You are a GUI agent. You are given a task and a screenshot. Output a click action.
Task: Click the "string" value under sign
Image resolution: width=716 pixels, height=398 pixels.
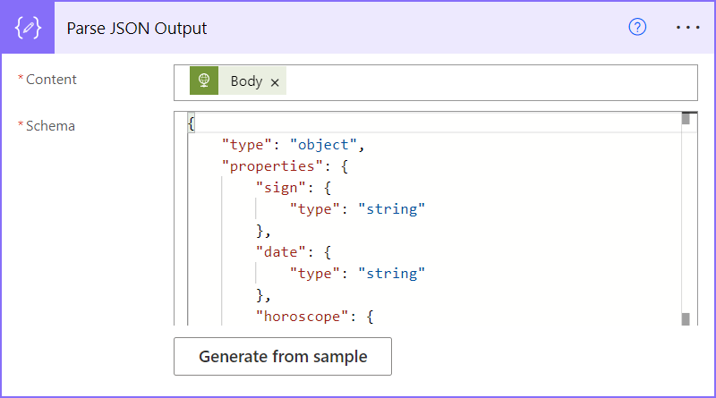click(391, 208)
